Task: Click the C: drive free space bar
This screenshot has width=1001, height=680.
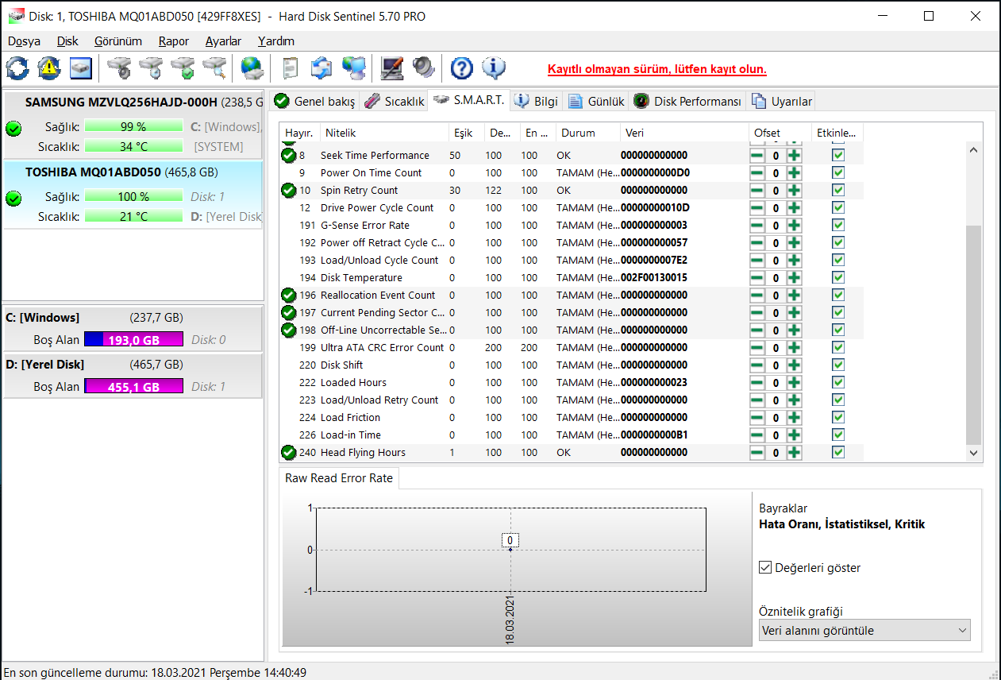Action: click(x=133, y=339)
